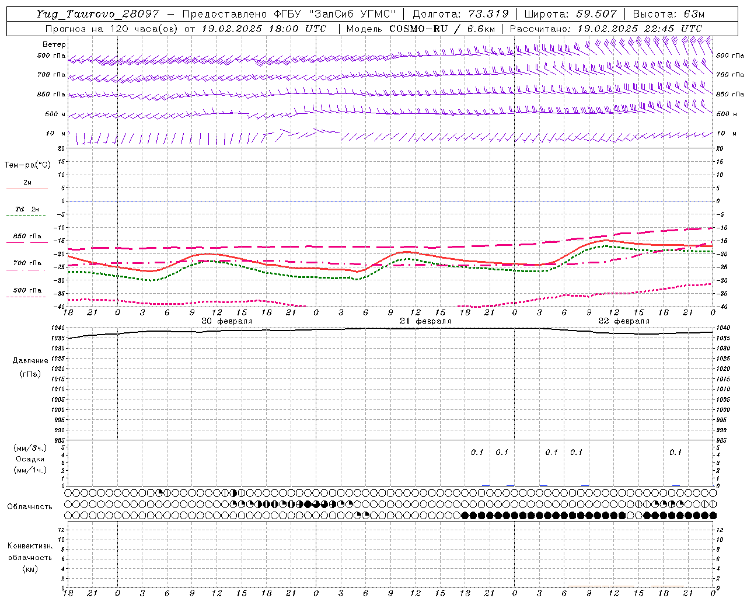Click the 21 февраля date label
Image resolution: width=747 pixels, height=598 pixels.
click(x=425, y=321)
